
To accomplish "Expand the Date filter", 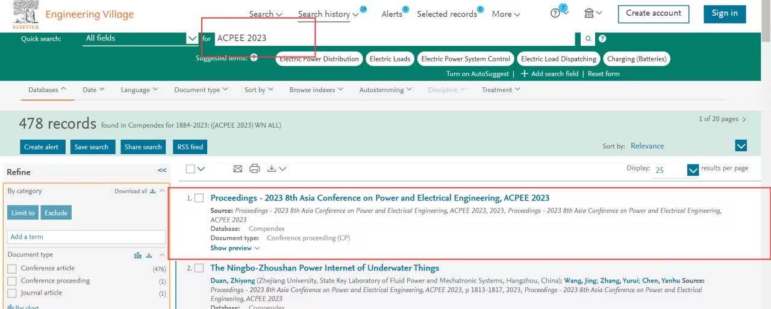I will pos(93,90).
